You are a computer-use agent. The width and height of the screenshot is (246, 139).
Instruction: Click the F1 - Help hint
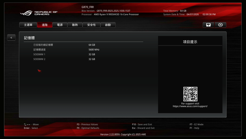click(194, 128)
